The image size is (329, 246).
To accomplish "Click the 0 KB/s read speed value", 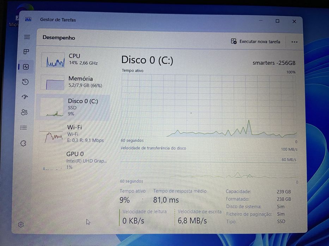I will coord(133,221).
